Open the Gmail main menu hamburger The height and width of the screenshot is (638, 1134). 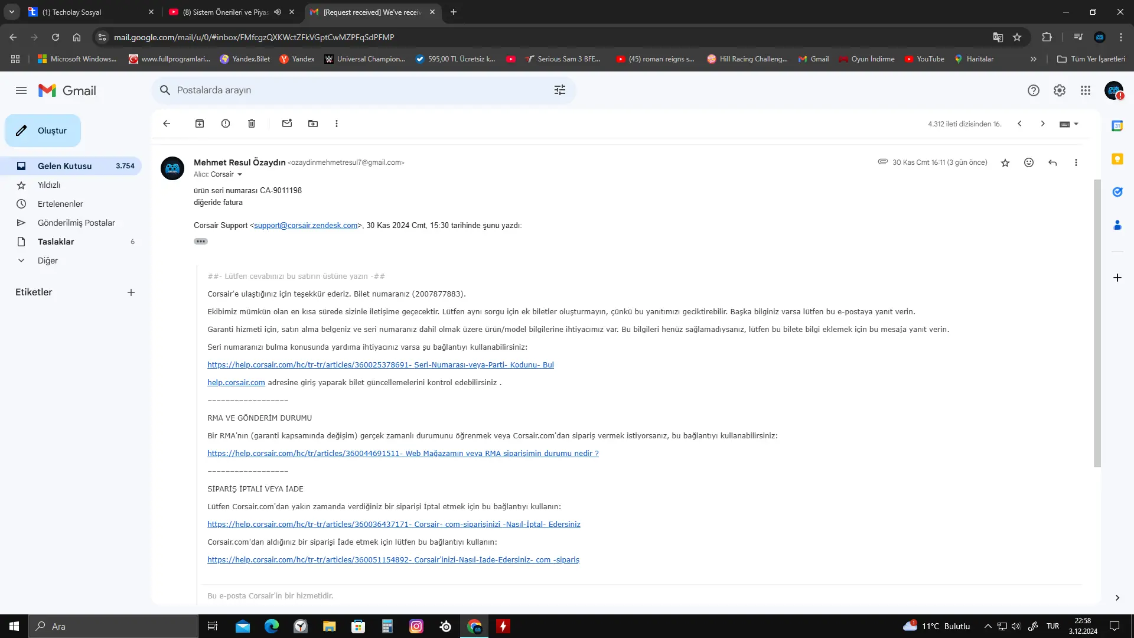point(21,90)
